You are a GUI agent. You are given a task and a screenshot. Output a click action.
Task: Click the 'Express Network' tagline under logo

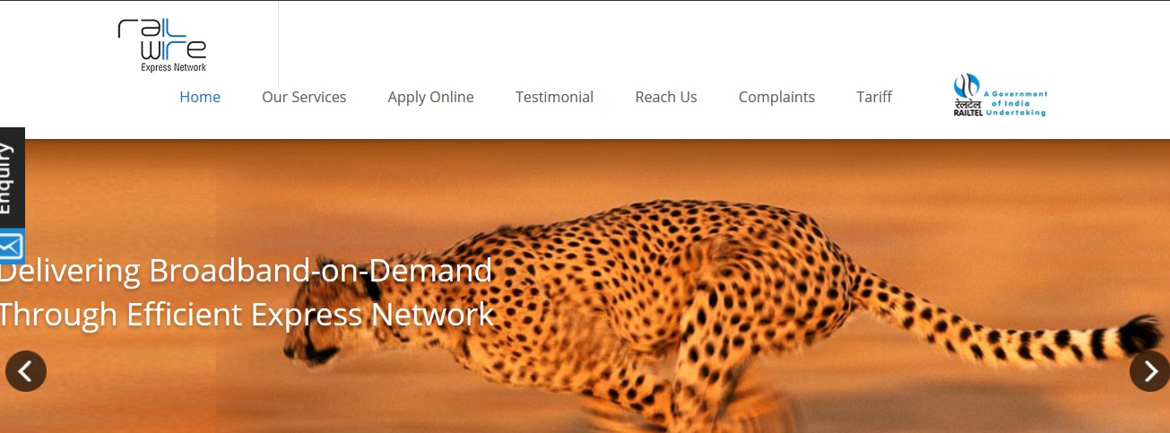(173, 67)
